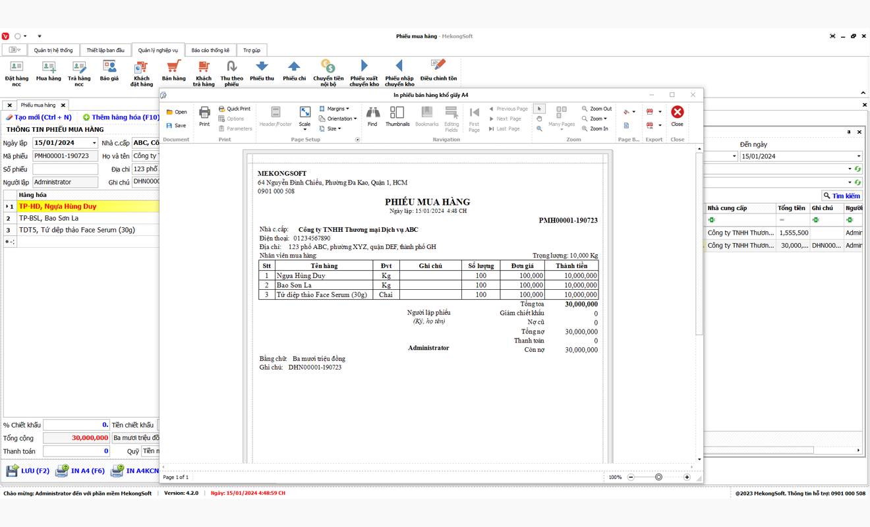Close the print preview with the red Close icon
The height and width of the screenshot is (527, 870).
tap(677, 116)
